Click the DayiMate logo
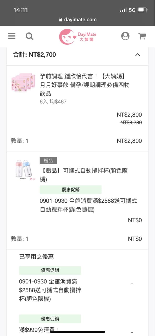 77,36
